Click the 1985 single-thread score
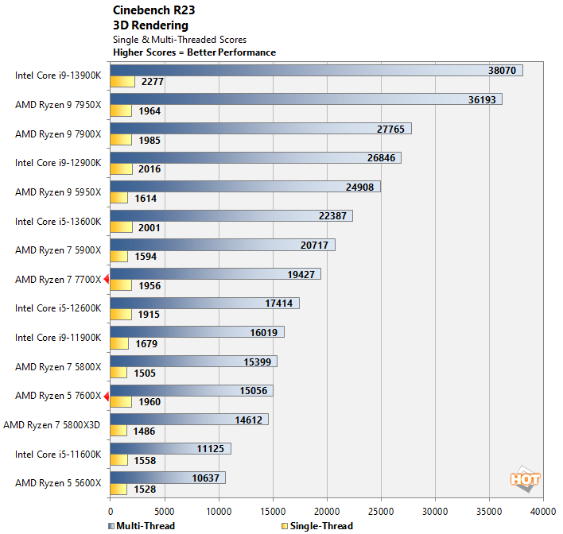563x534 pixels. (149, 141)
